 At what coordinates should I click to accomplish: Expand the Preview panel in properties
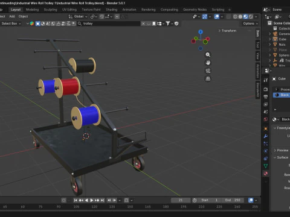coord(281,150)
